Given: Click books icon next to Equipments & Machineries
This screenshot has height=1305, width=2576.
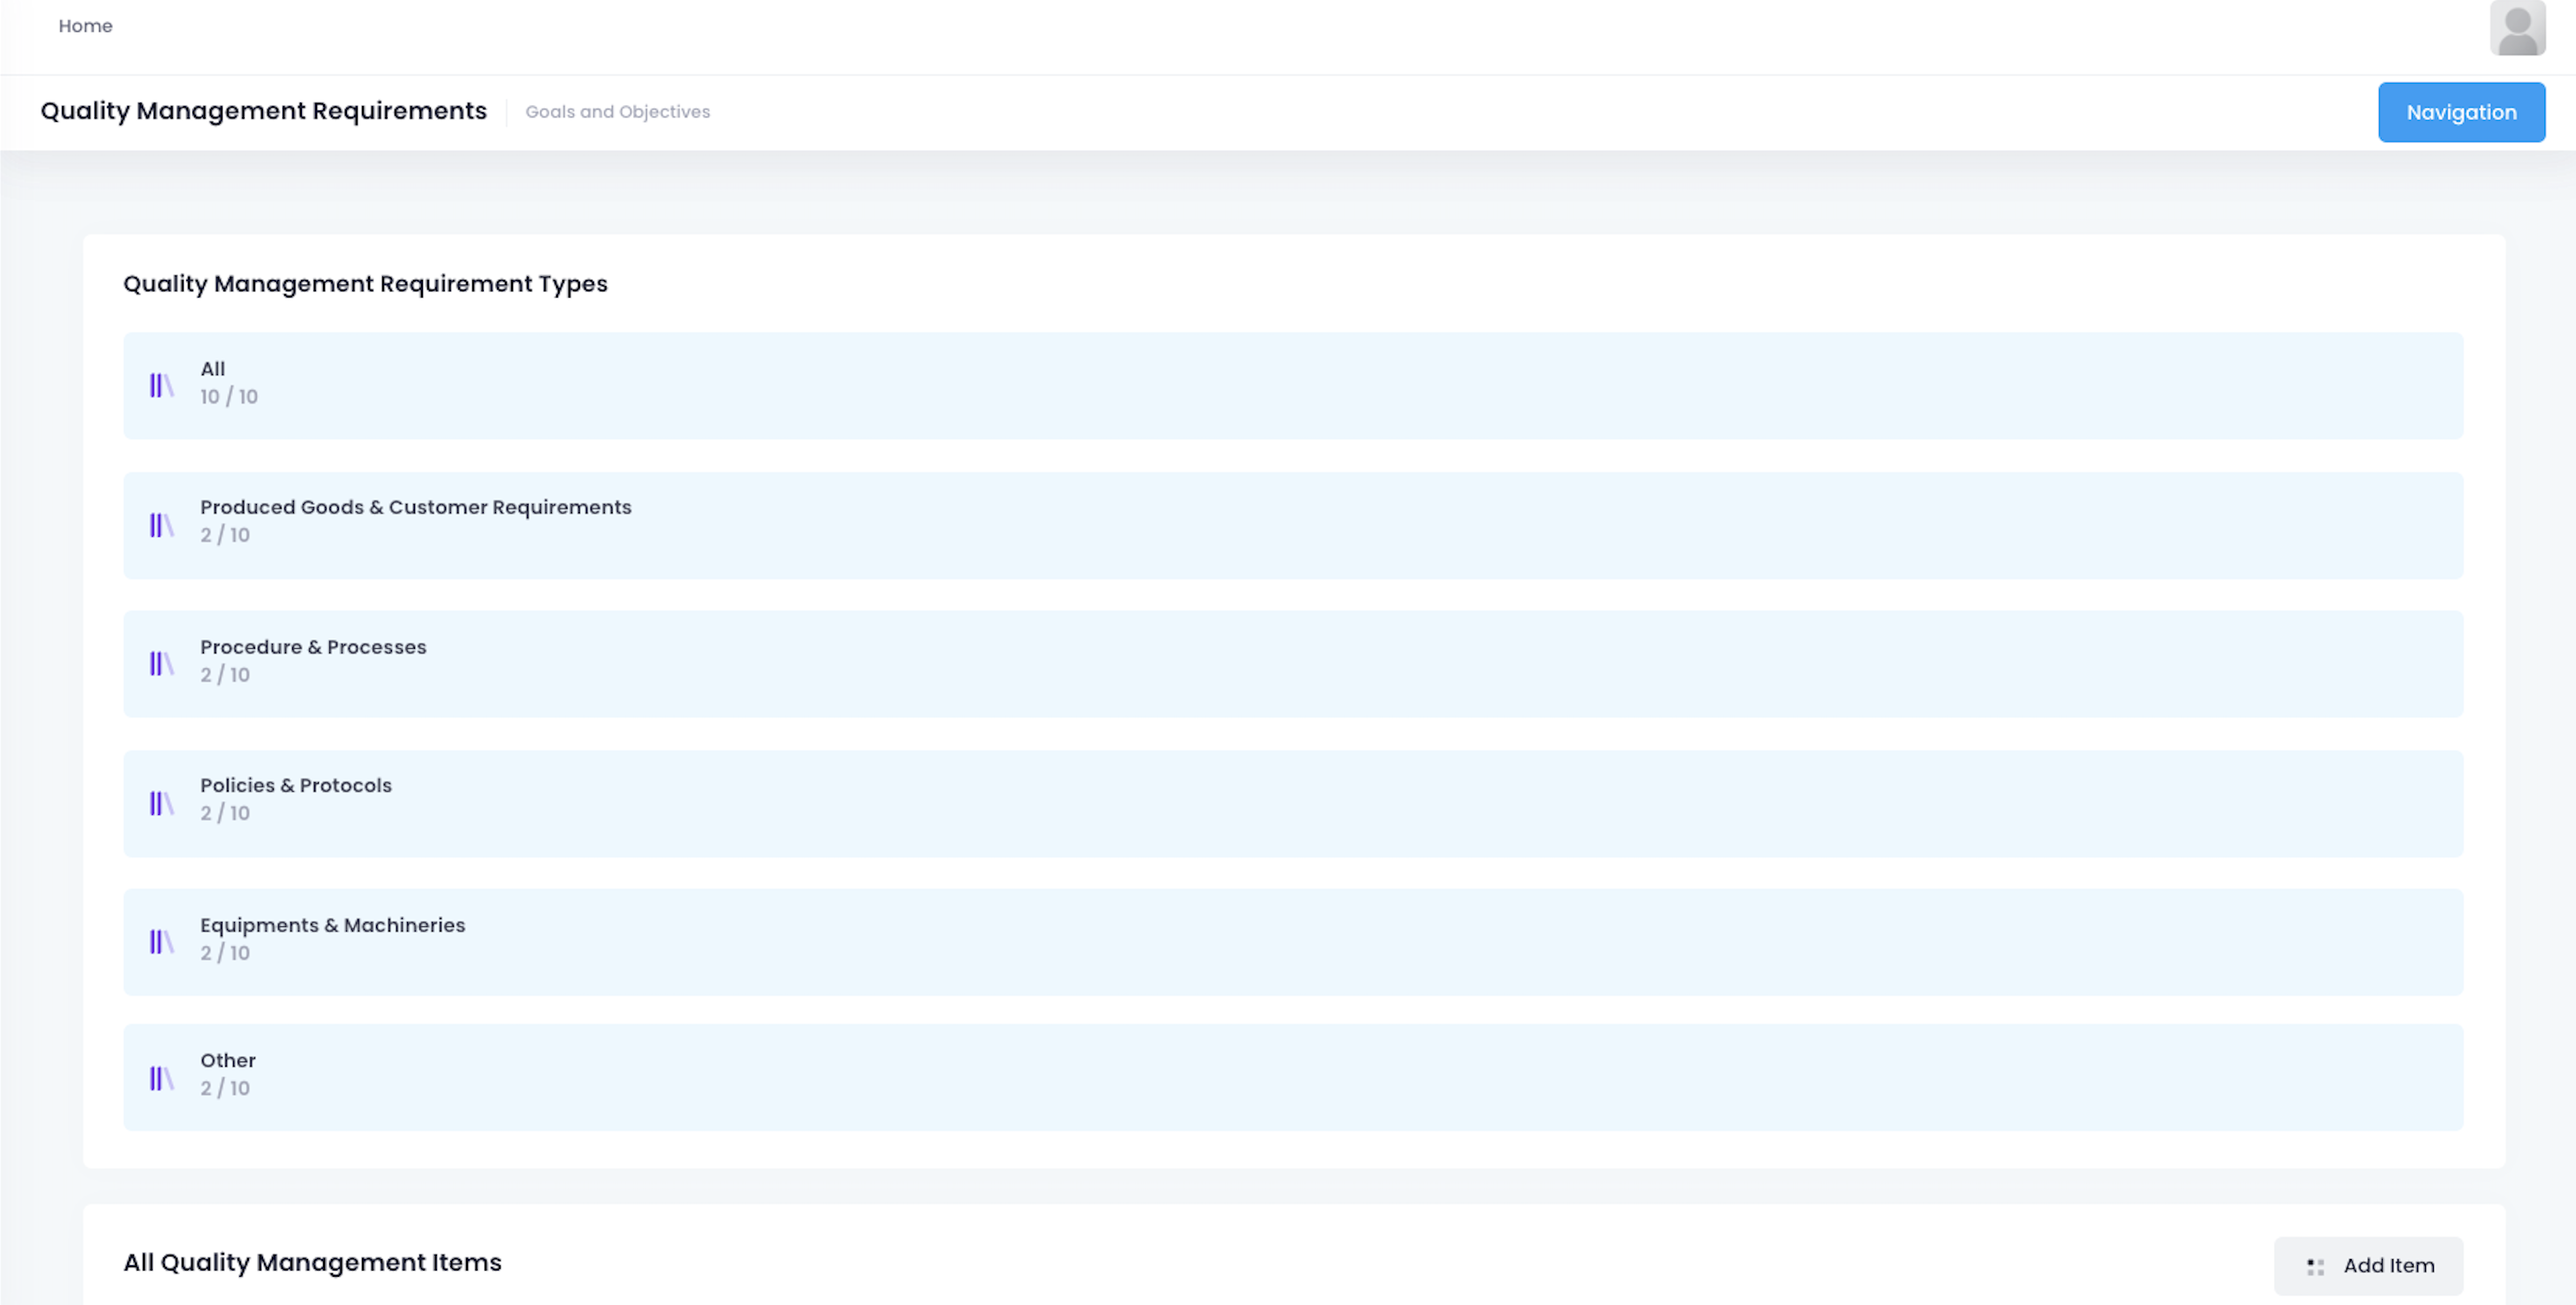Looking at the screenshot, I should [x=161, y=942].
